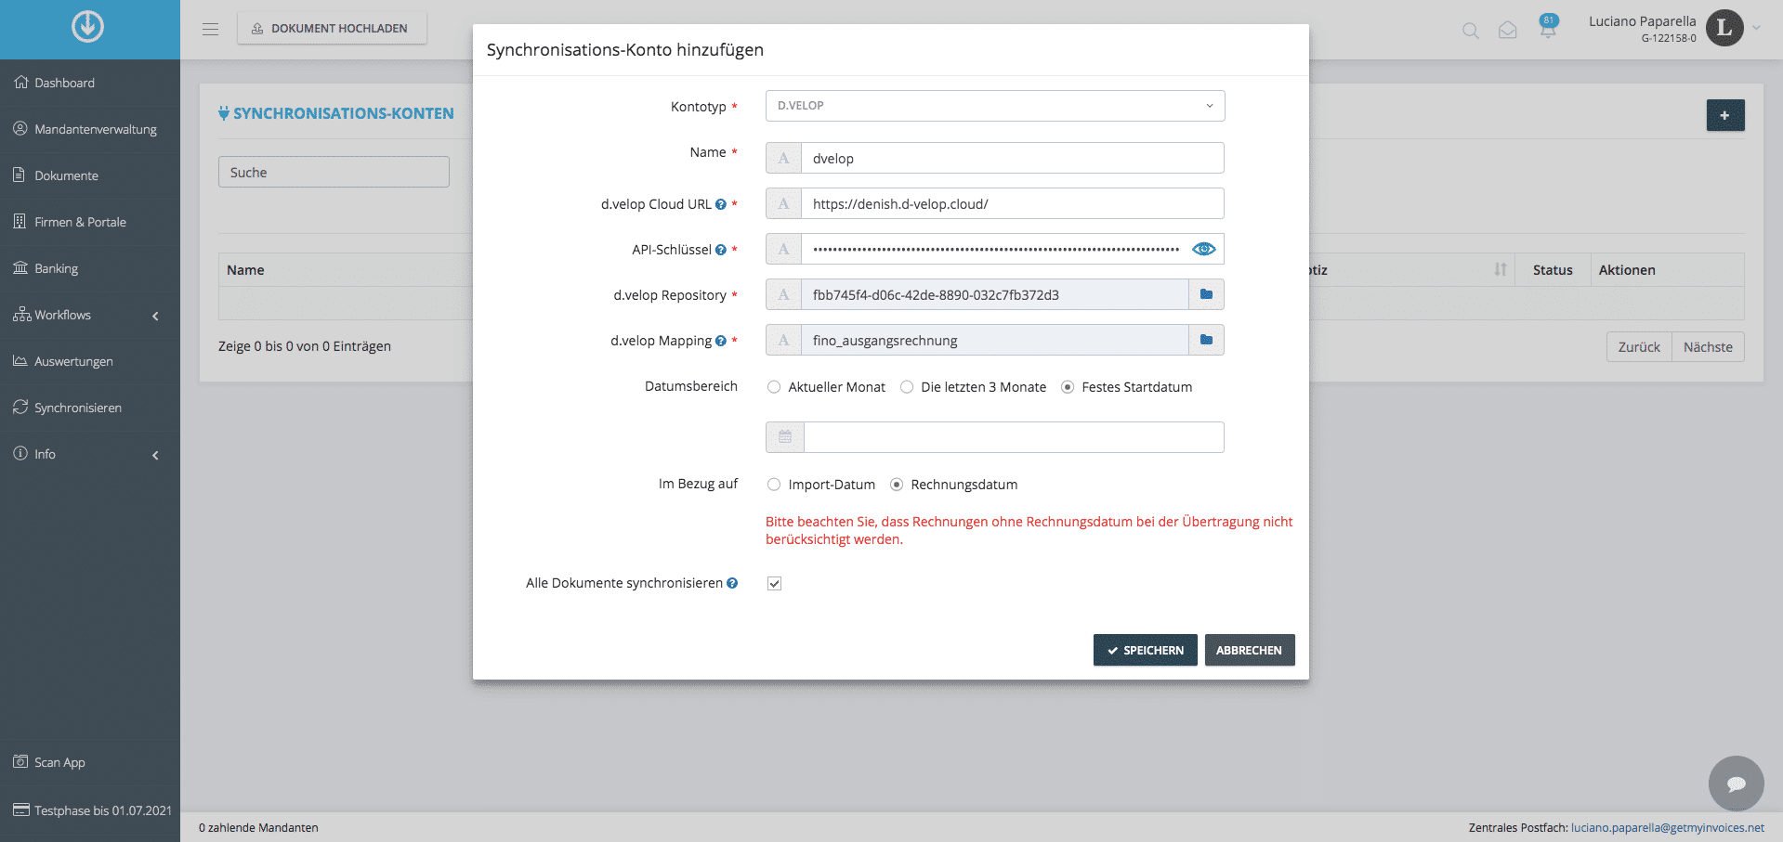Click the Speichern button
This screenshot has height=842, width=1783.
(1145, 650)
